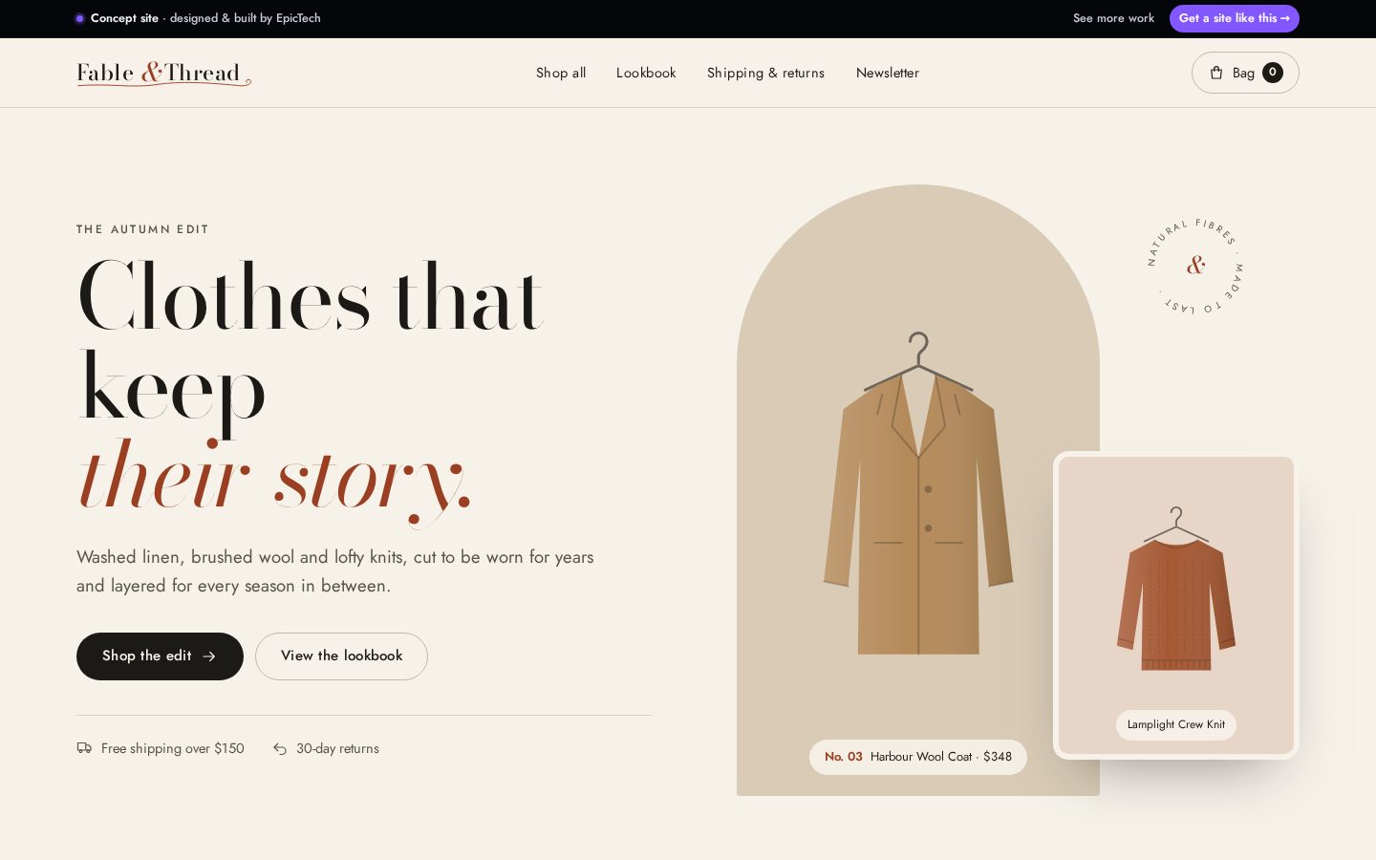Click THE AUTUMN EDIT eyebrow text
Screen dimensions: 1376x860
(x=142, y=229)
